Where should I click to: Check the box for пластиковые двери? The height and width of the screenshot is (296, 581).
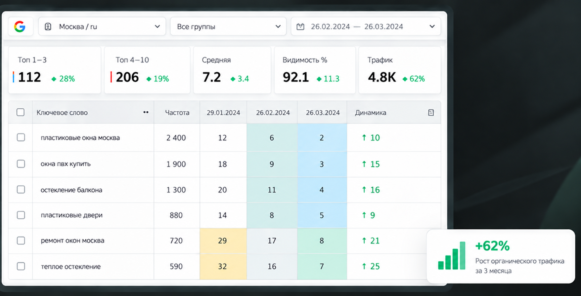[21, 215]
